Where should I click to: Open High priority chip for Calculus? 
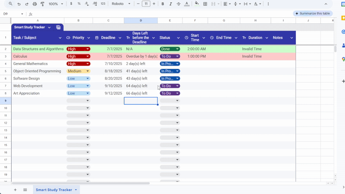coord(78,56)
